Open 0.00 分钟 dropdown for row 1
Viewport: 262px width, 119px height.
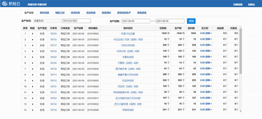(x=206, y=33)
